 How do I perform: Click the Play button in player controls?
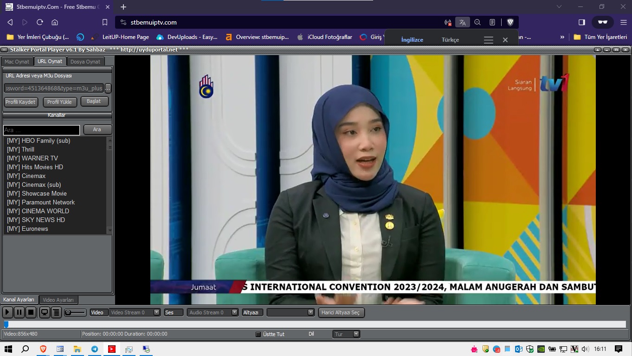[7, 312]
